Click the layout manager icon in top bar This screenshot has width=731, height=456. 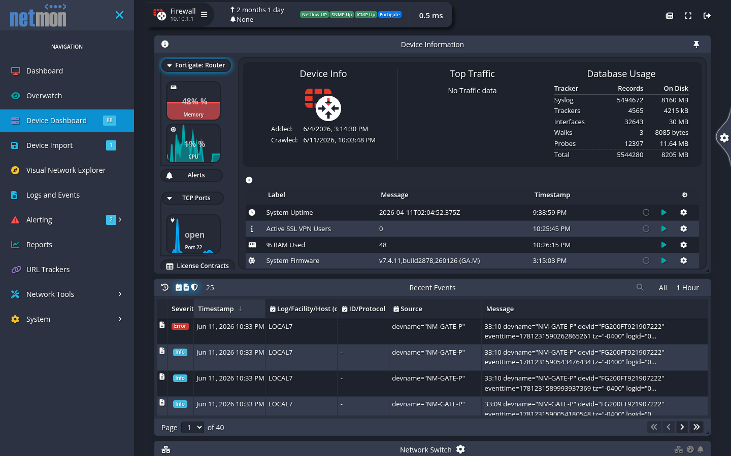(670, 16)
